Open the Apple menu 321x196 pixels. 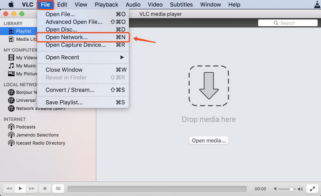pos(11,4)
